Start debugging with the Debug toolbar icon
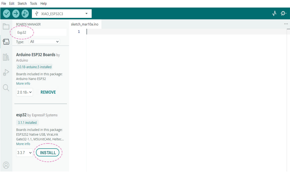Viewport: 290px width, 182px height. pyautogui.click(x=25, y=13)
